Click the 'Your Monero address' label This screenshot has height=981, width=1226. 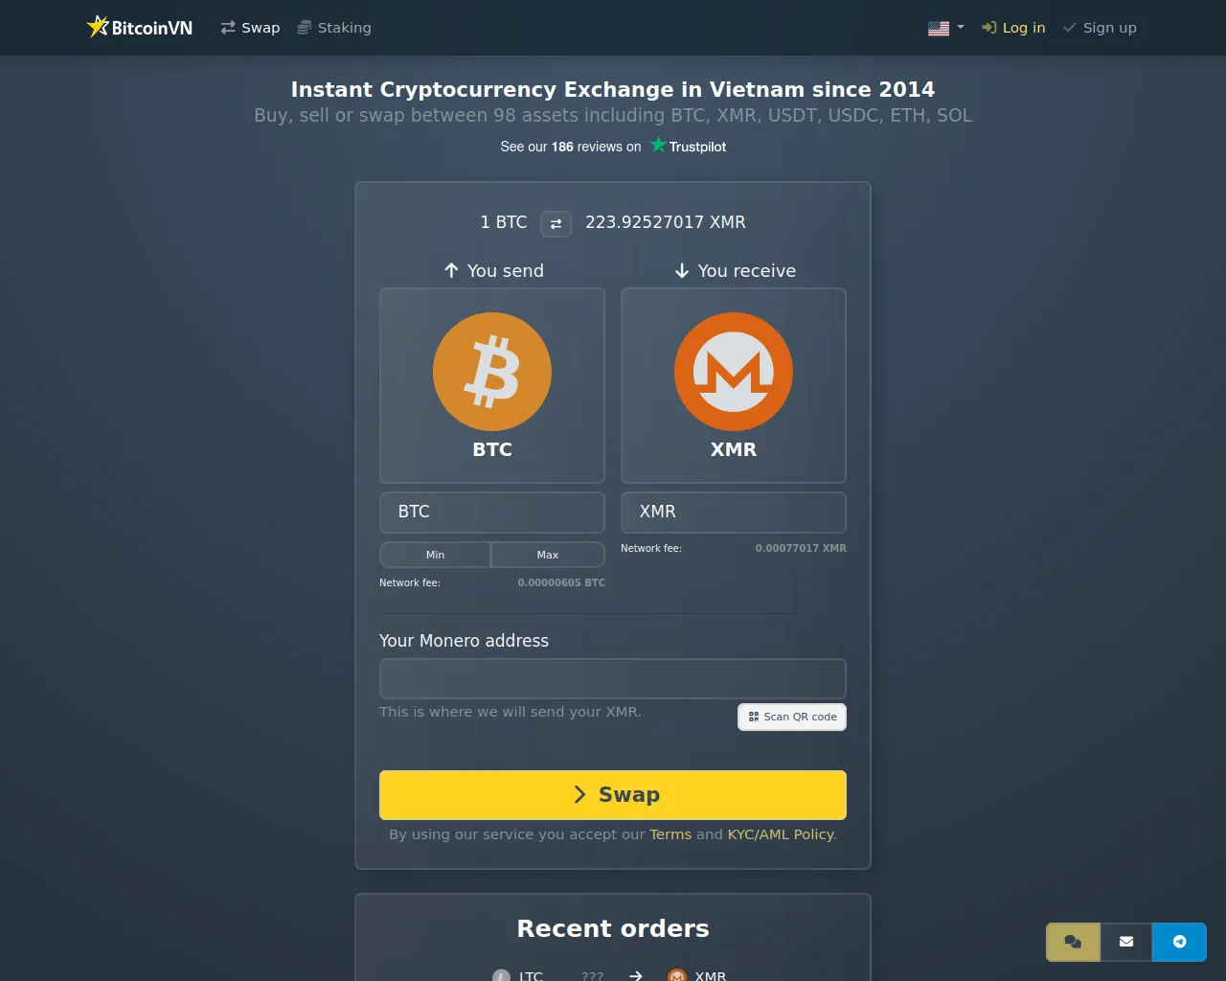(464, 641)
